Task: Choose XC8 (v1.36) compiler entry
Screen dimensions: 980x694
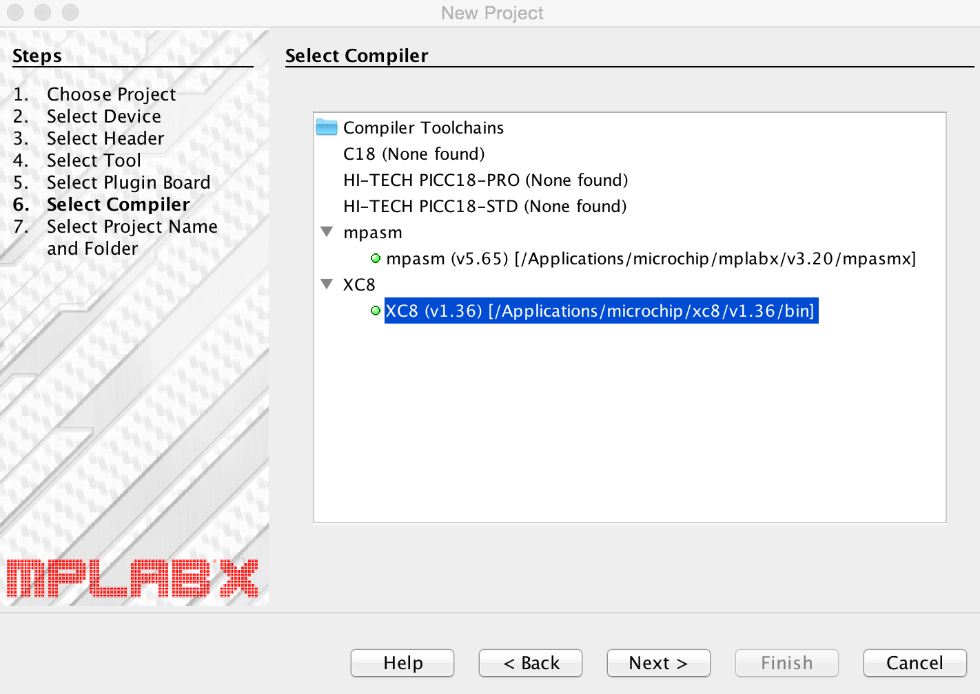Action: click(601, 311)
